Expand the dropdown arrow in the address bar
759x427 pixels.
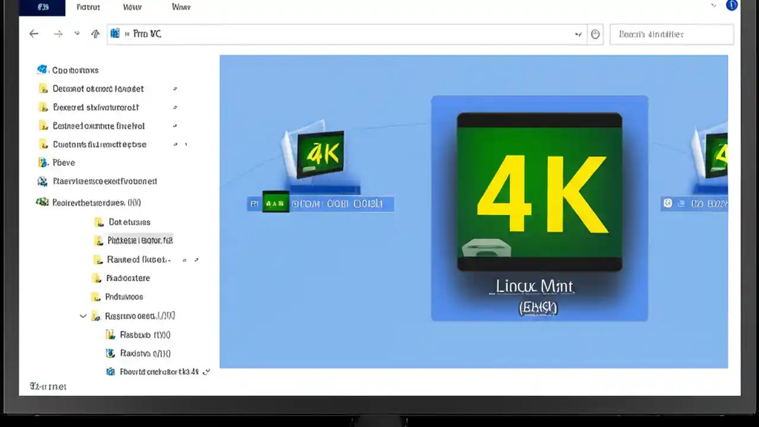coord(578,34)
